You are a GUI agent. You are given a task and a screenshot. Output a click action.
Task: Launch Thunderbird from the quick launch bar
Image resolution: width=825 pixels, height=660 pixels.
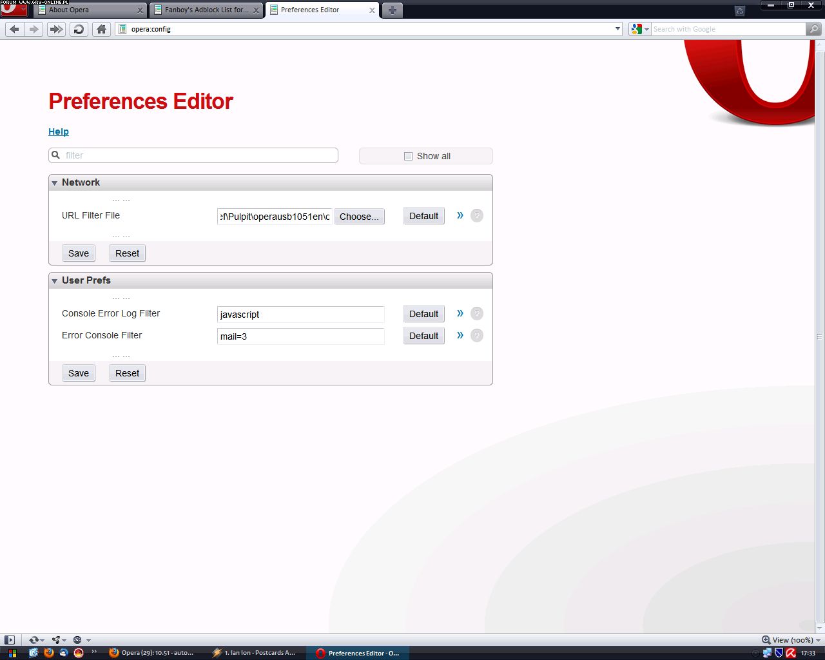pos(63,652)
